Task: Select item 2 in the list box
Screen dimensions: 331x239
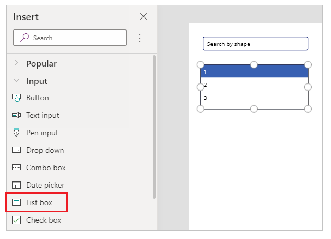Action: (x=254, y=85)
